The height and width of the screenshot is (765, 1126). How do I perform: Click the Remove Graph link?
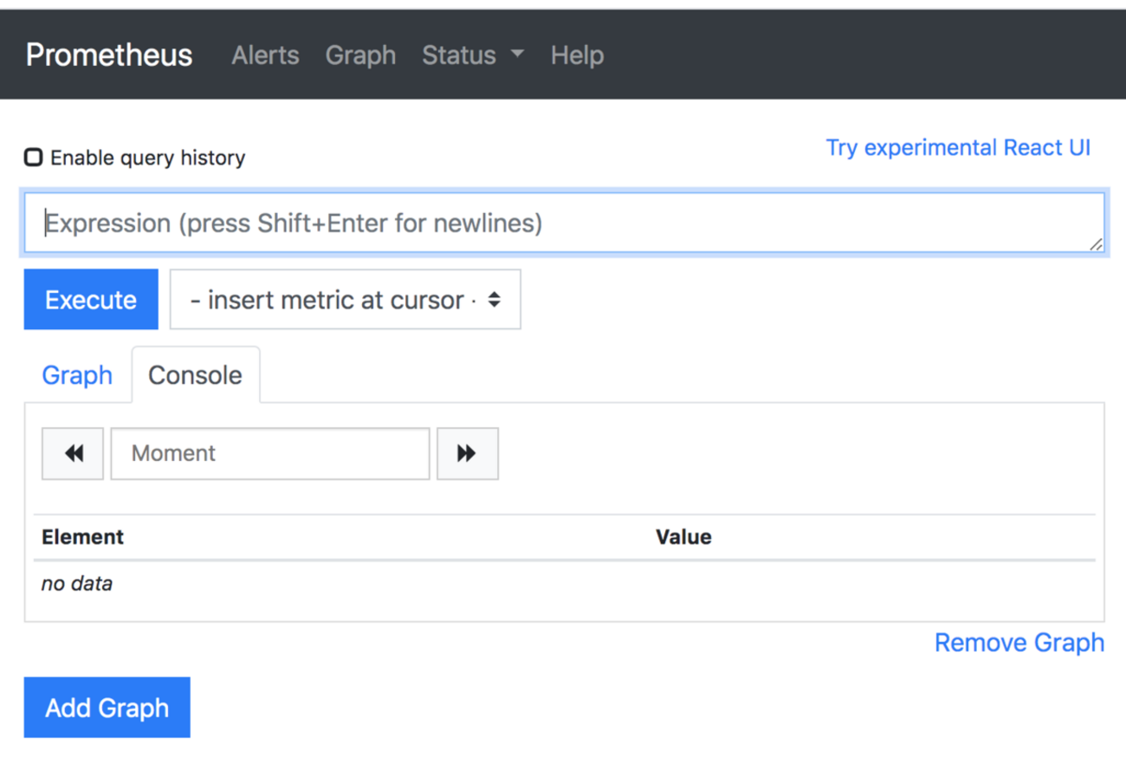click(x=1019, y=643)
